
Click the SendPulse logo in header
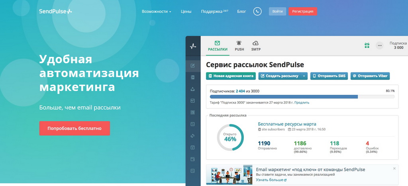pyautogui.click(x=55, y=12)
